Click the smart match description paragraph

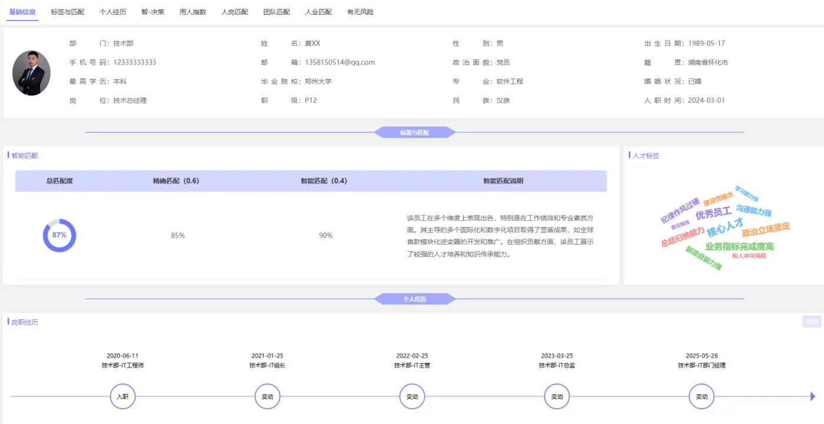click(501, 236)
